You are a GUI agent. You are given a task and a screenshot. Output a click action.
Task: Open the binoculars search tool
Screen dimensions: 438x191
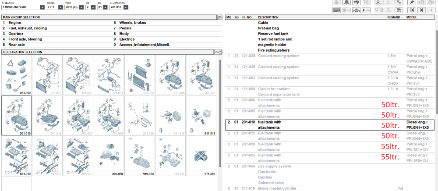pyautogui.click(x=357, y=2)
